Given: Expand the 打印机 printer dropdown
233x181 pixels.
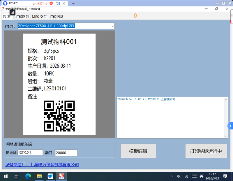Looking at the screenshot, I should (x=112, y=26).
